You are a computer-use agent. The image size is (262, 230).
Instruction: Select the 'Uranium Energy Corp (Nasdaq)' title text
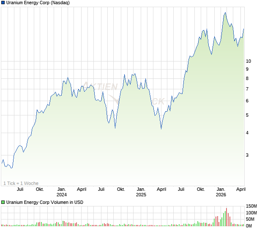[38, 3]
